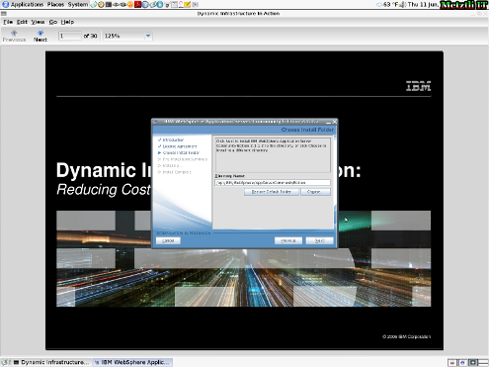Switch to Dynamic Infrastructure taskbar window

[51, 362]
